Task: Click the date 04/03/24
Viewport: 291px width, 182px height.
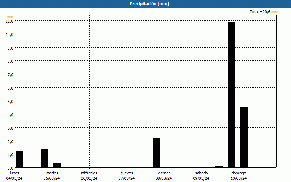Action: click(x=14, y=178)
